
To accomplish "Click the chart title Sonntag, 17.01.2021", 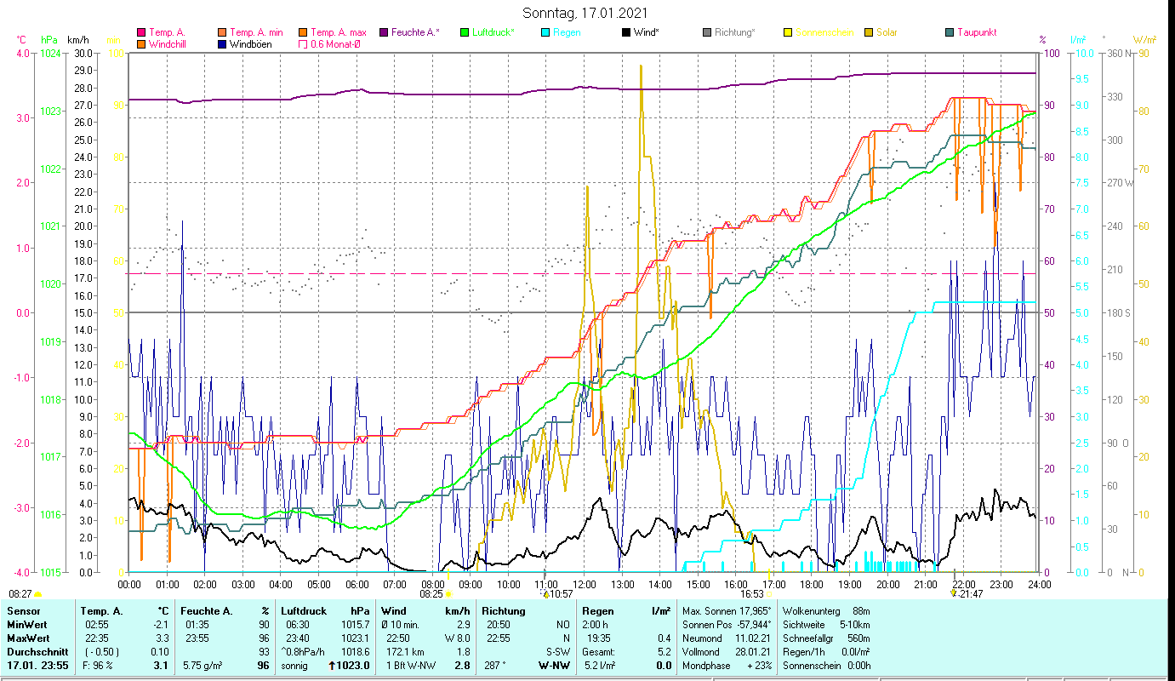I will click(x=584, y=13).
